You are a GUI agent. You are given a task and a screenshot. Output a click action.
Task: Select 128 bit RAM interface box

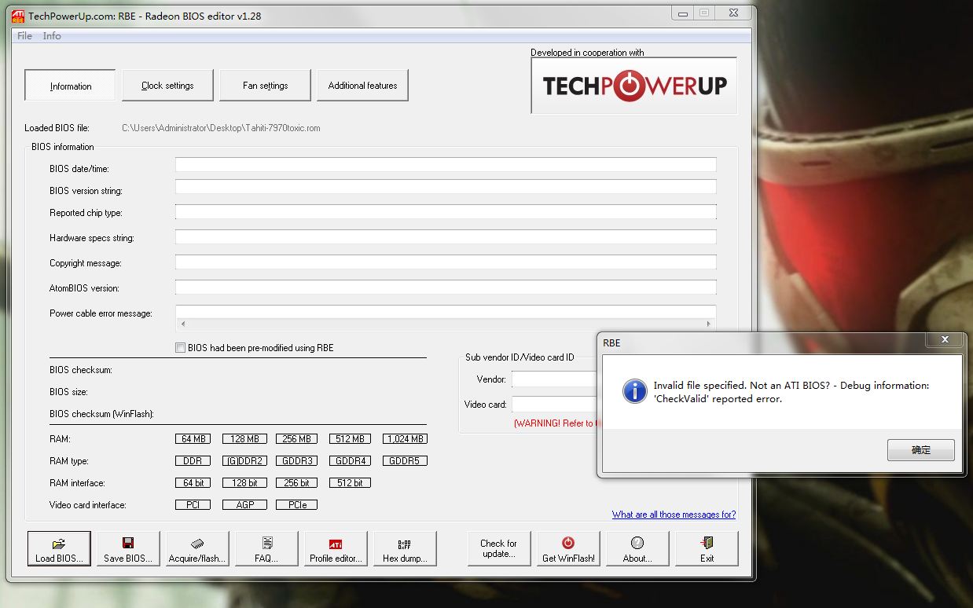click(245, 483)
